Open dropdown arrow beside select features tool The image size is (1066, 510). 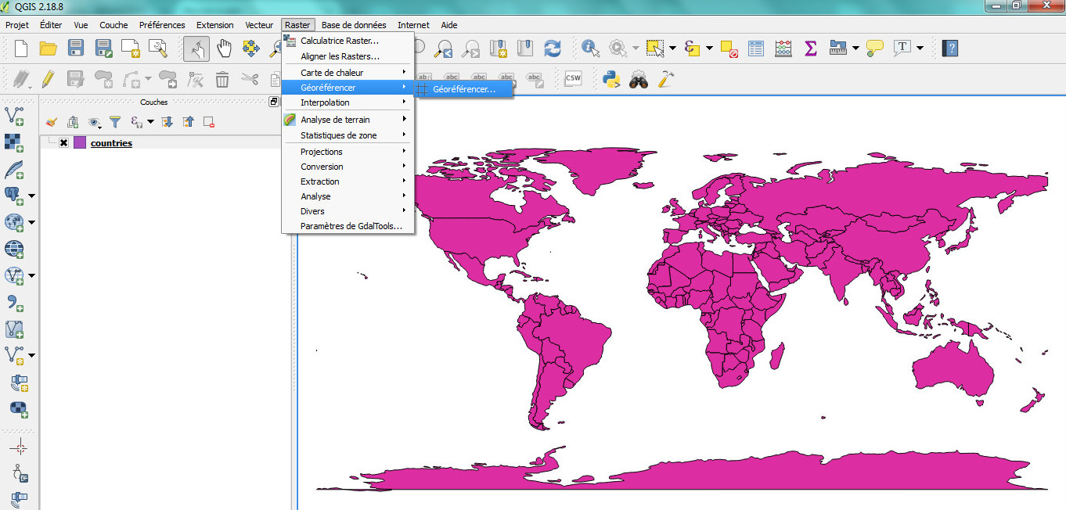(672, 48)
